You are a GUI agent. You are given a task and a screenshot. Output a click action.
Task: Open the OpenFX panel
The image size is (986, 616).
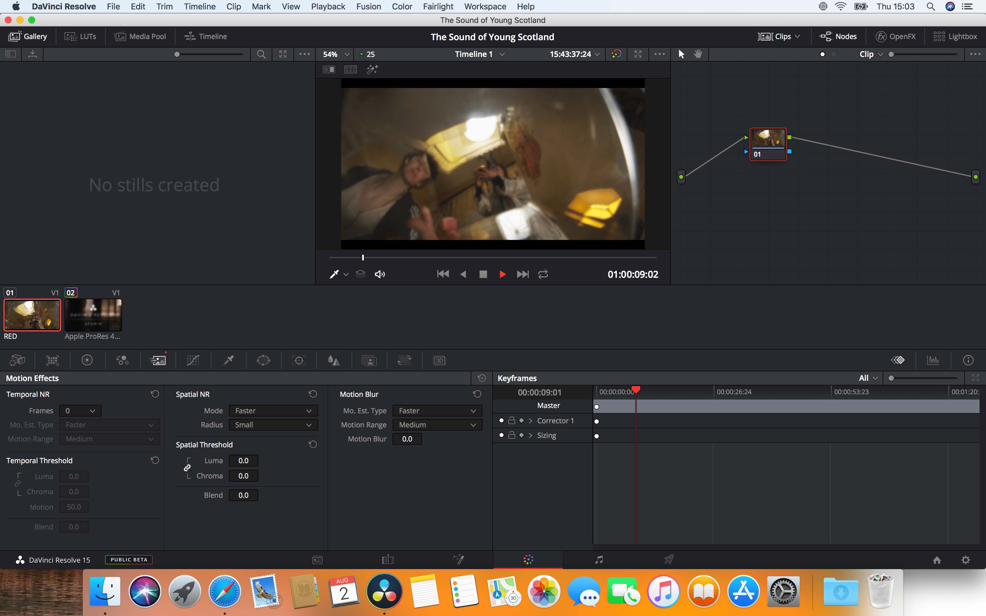pos(896,36)
